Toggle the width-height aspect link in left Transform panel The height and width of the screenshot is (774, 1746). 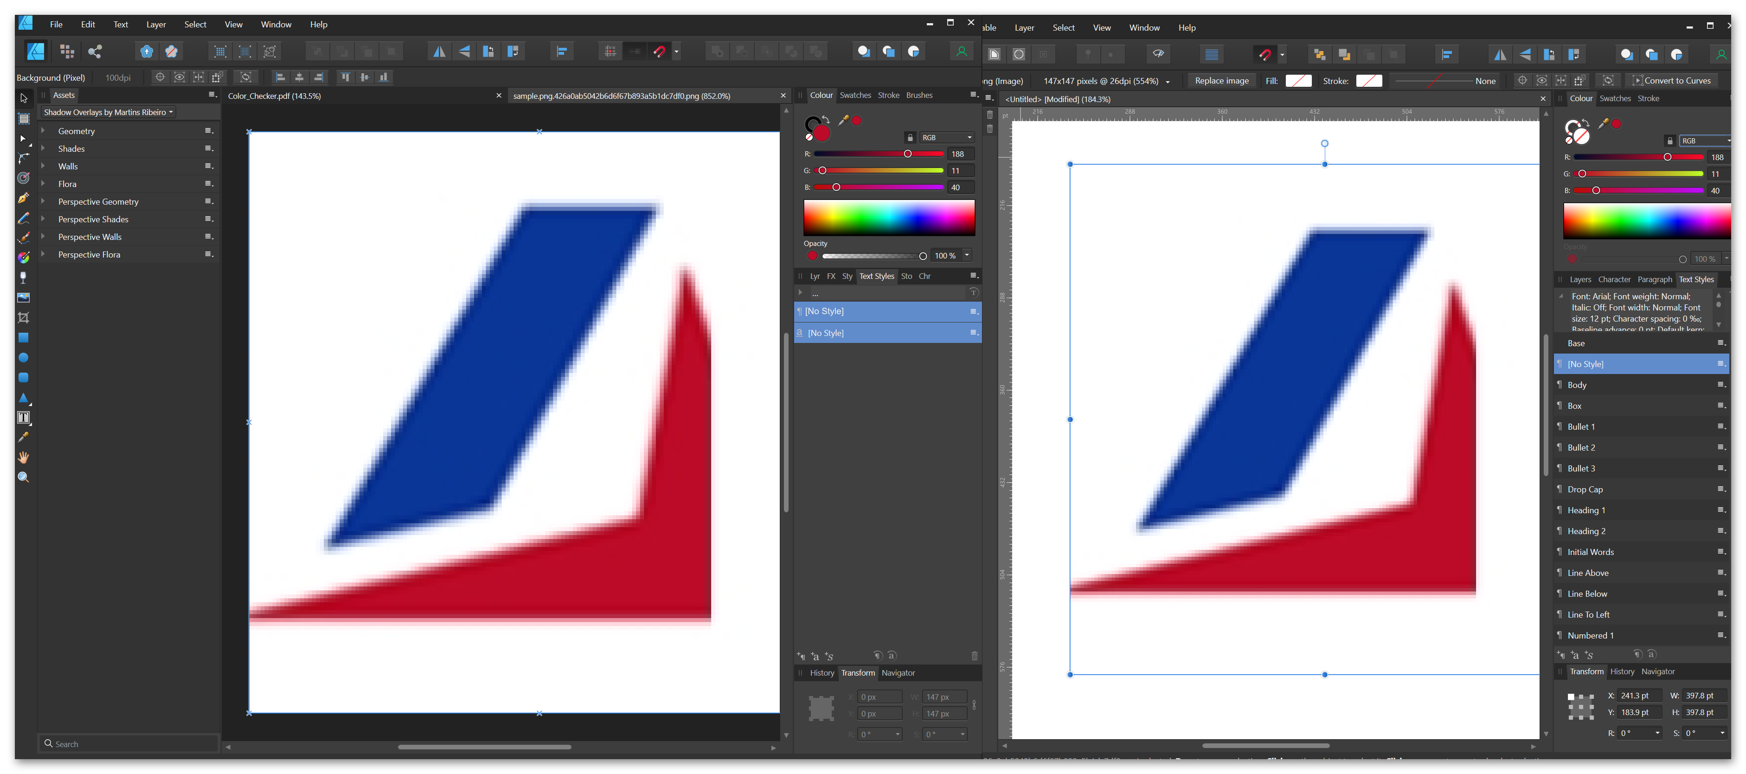[974, 705]
